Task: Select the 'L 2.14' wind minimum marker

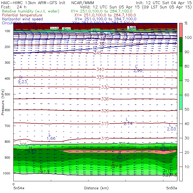Action: click(x=128, y=122)
